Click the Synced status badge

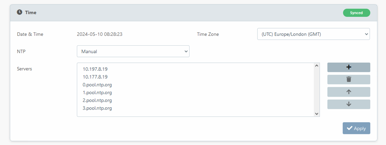point(357,13)
